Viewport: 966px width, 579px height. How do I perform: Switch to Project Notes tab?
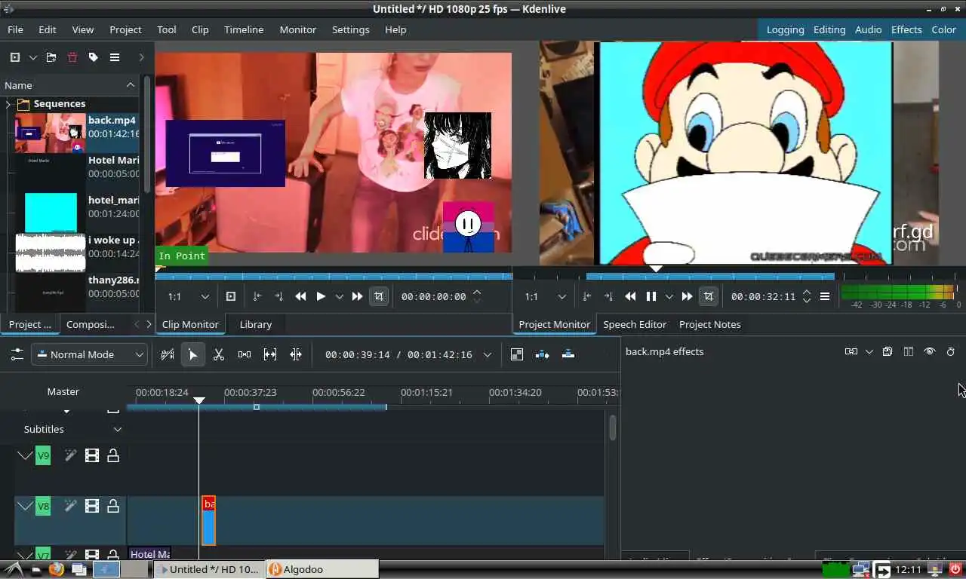[710, 324]
